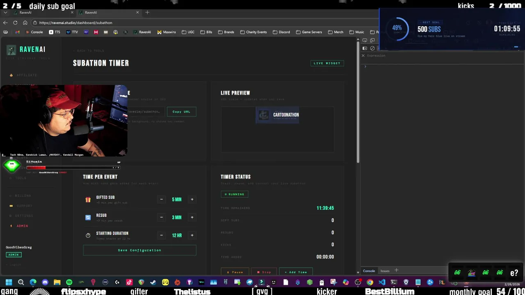Reload the page with the refresh icon

click(15, 23)
